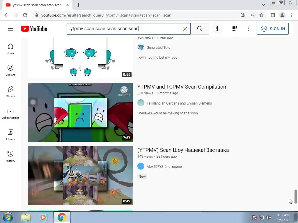Go back in Chrome

coord(6,15)
